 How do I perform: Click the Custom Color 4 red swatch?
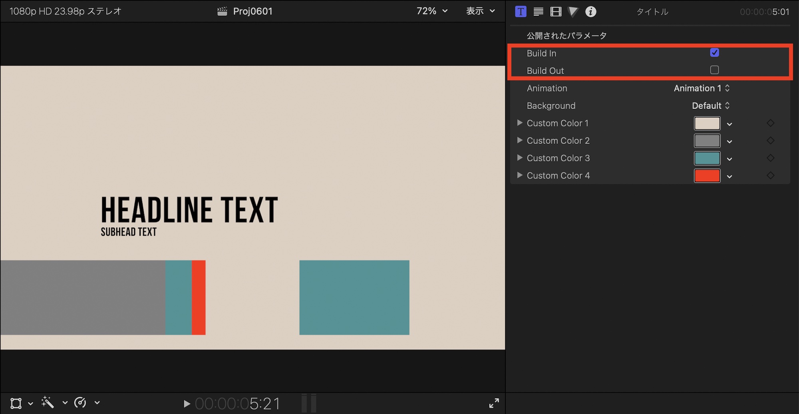click(x=707, y=176)
